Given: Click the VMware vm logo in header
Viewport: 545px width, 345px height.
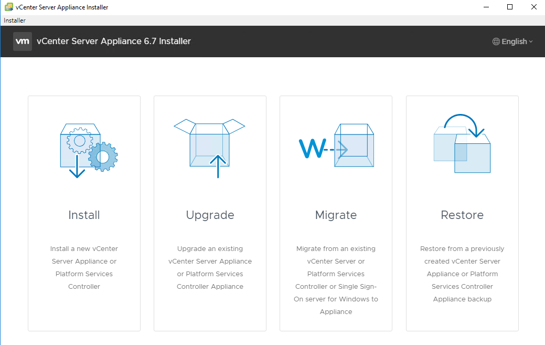Looking at the screenshot, I should [23, 41].
